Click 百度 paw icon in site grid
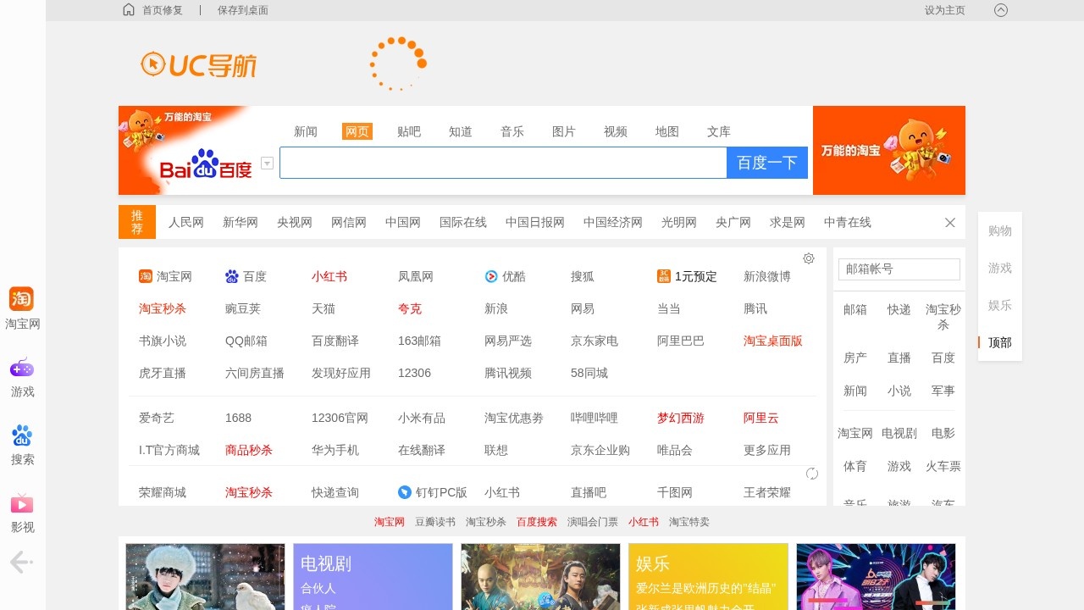1084x610 pixels. click(x=232, y=276)
